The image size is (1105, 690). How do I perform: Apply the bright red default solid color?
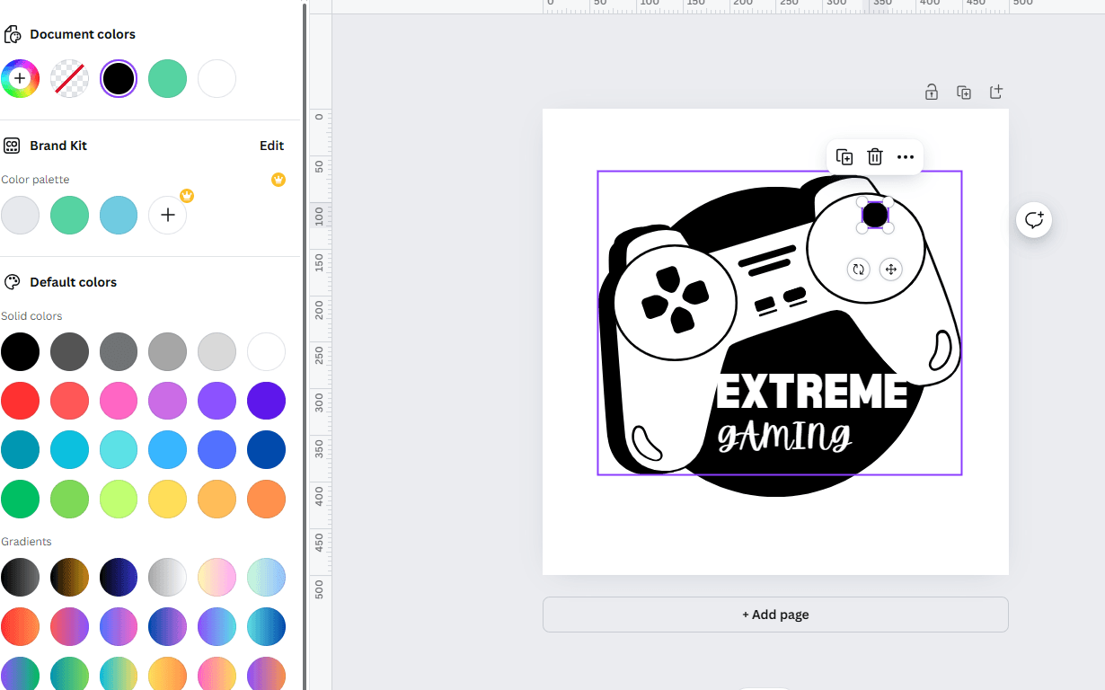(x=20, y=401)
